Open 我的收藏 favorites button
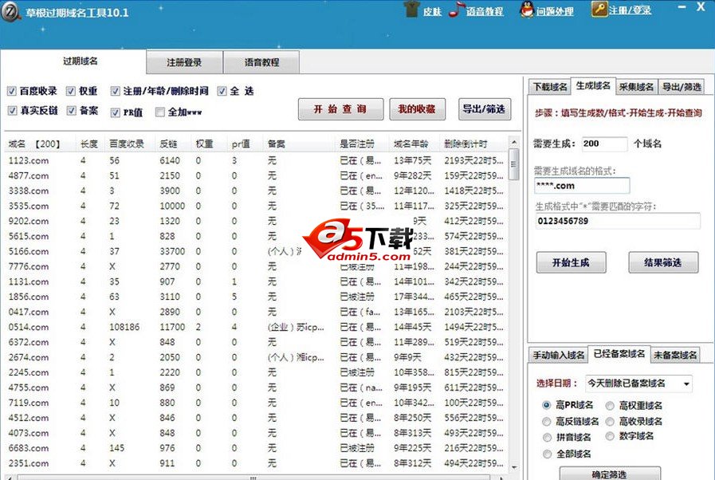Viewport: 715px width, 480px height. [416, 109]
